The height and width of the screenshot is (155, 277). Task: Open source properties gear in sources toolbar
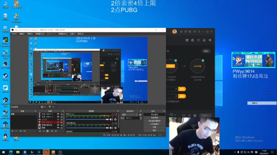pyautogui.click(x=47, y=131)
